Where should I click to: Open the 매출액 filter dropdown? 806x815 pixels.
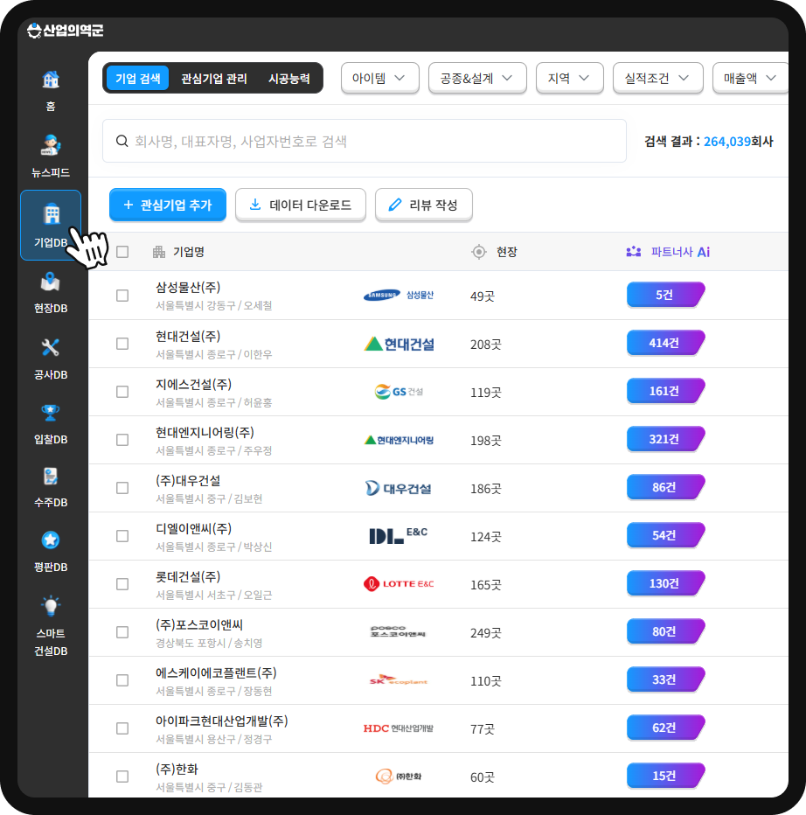pyautogui.click(x=750, y=78)
